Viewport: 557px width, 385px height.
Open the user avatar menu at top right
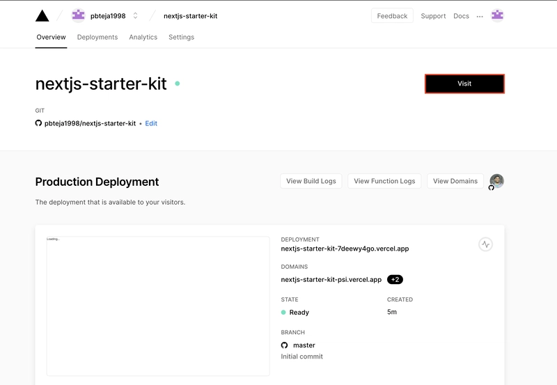(497, 15)
